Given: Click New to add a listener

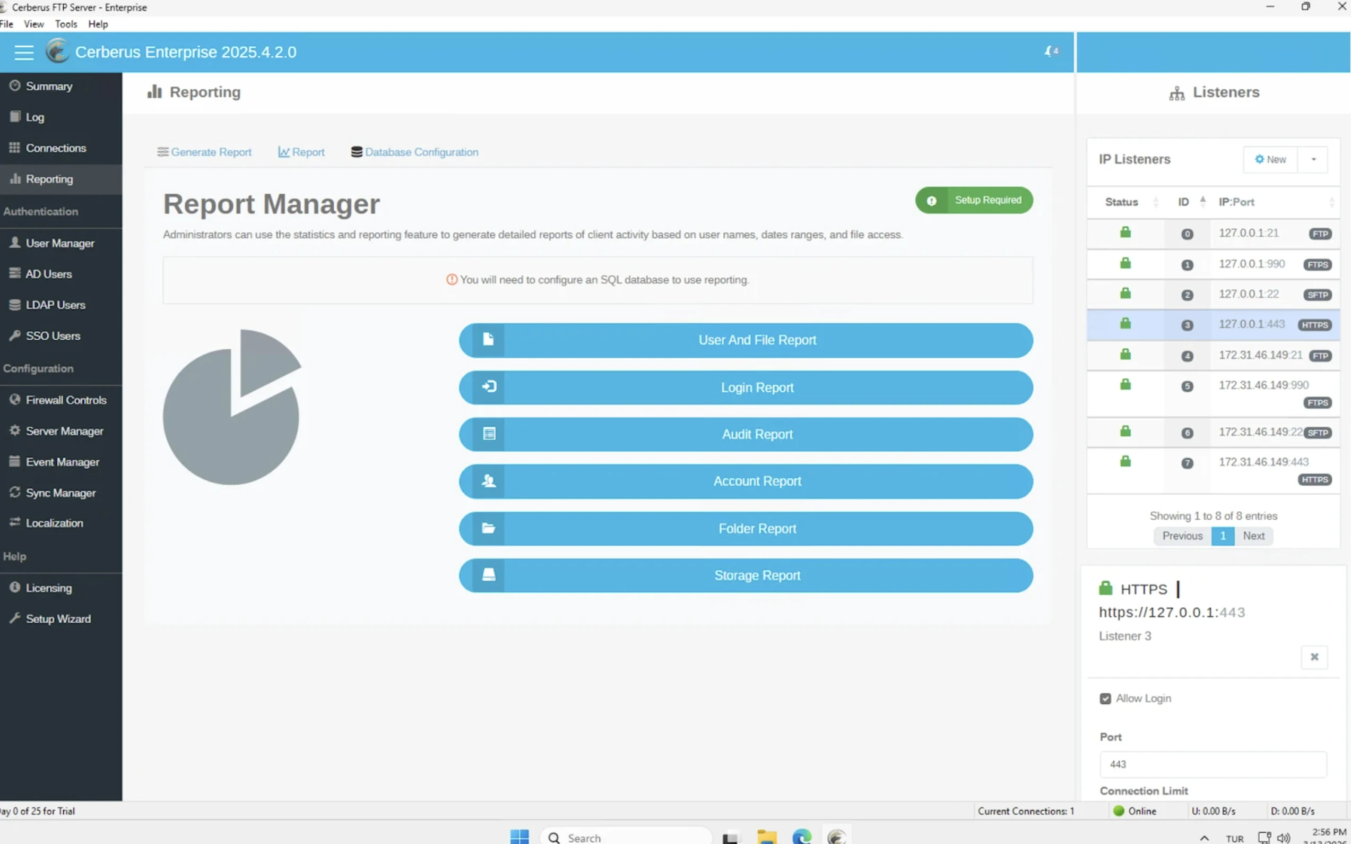Looking at the screenshot, I should (1271, 160).
